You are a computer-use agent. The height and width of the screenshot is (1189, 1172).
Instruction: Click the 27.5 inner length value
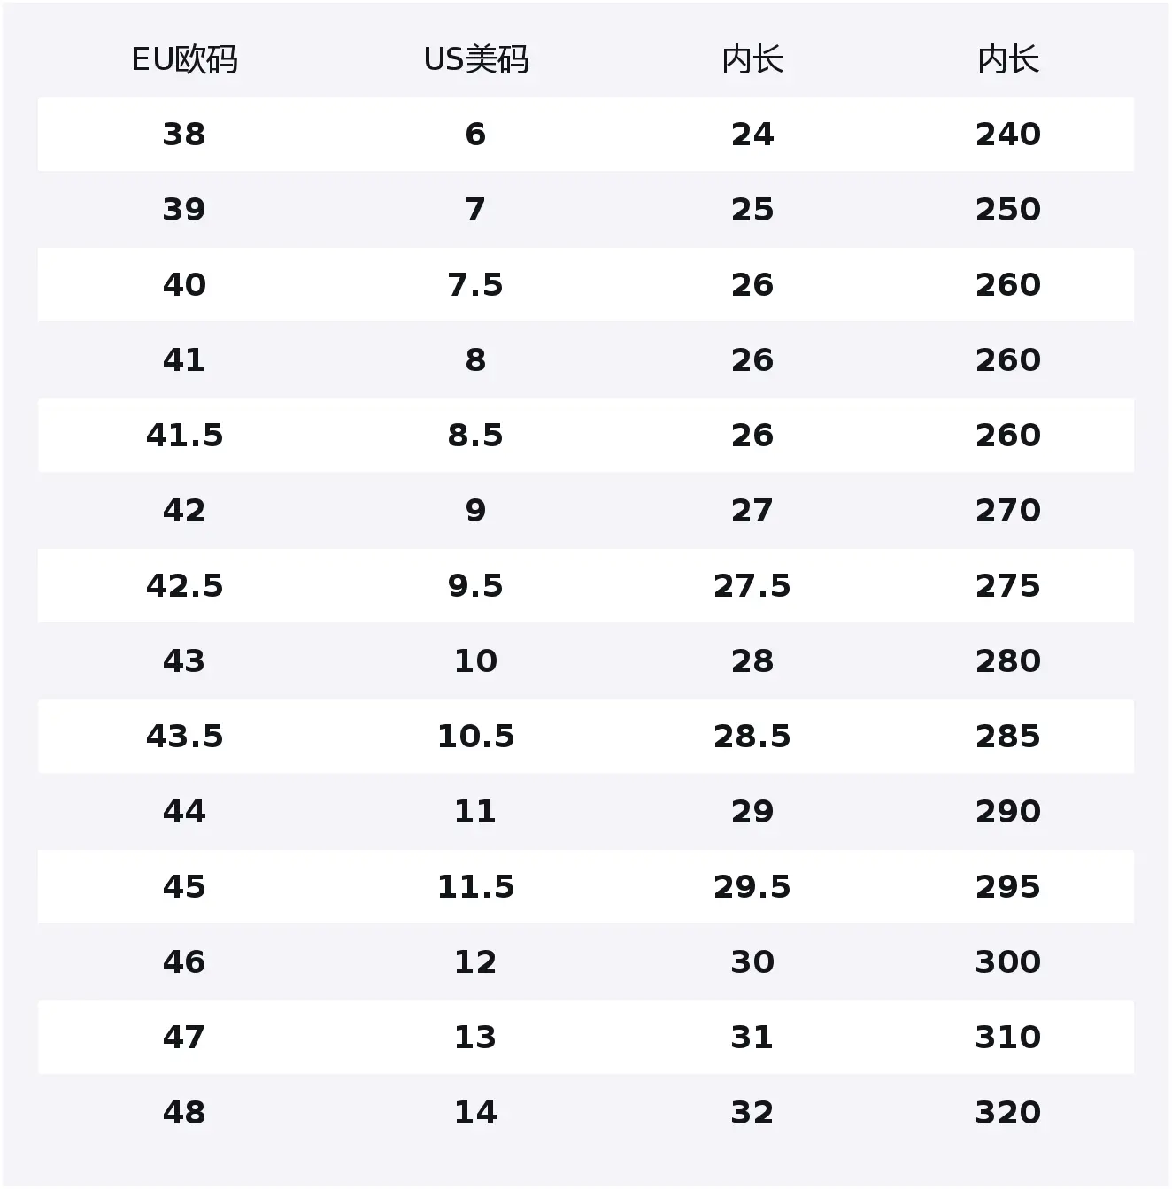coord(752,586)
